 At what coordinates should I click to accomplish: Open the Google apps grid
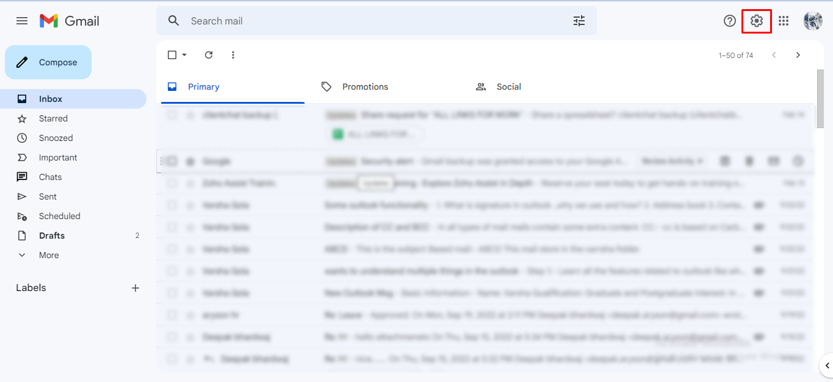click(784, 21)
